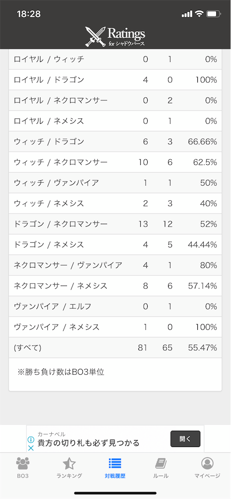The width and height of the screenshot is (231, 499).
Task: Select the ドラゴン / ネクロマンサー row
Action: [115, 224]
